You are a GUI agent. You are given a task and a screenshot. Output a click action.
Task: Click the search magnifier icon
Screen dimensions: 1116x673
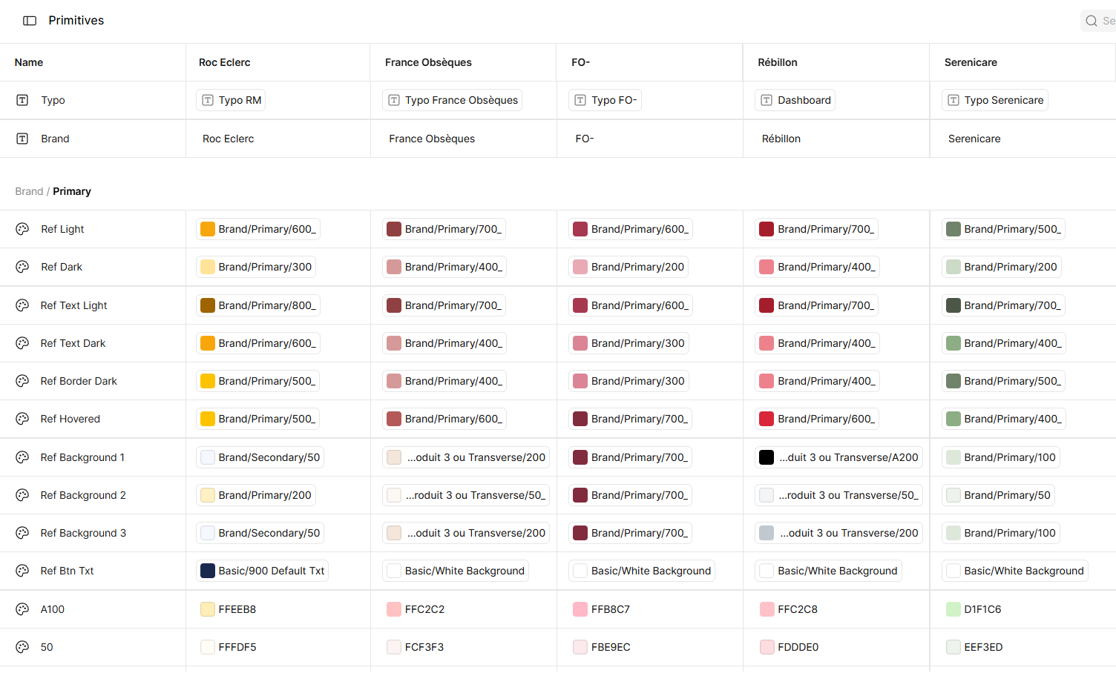(x=1092, y=21)
